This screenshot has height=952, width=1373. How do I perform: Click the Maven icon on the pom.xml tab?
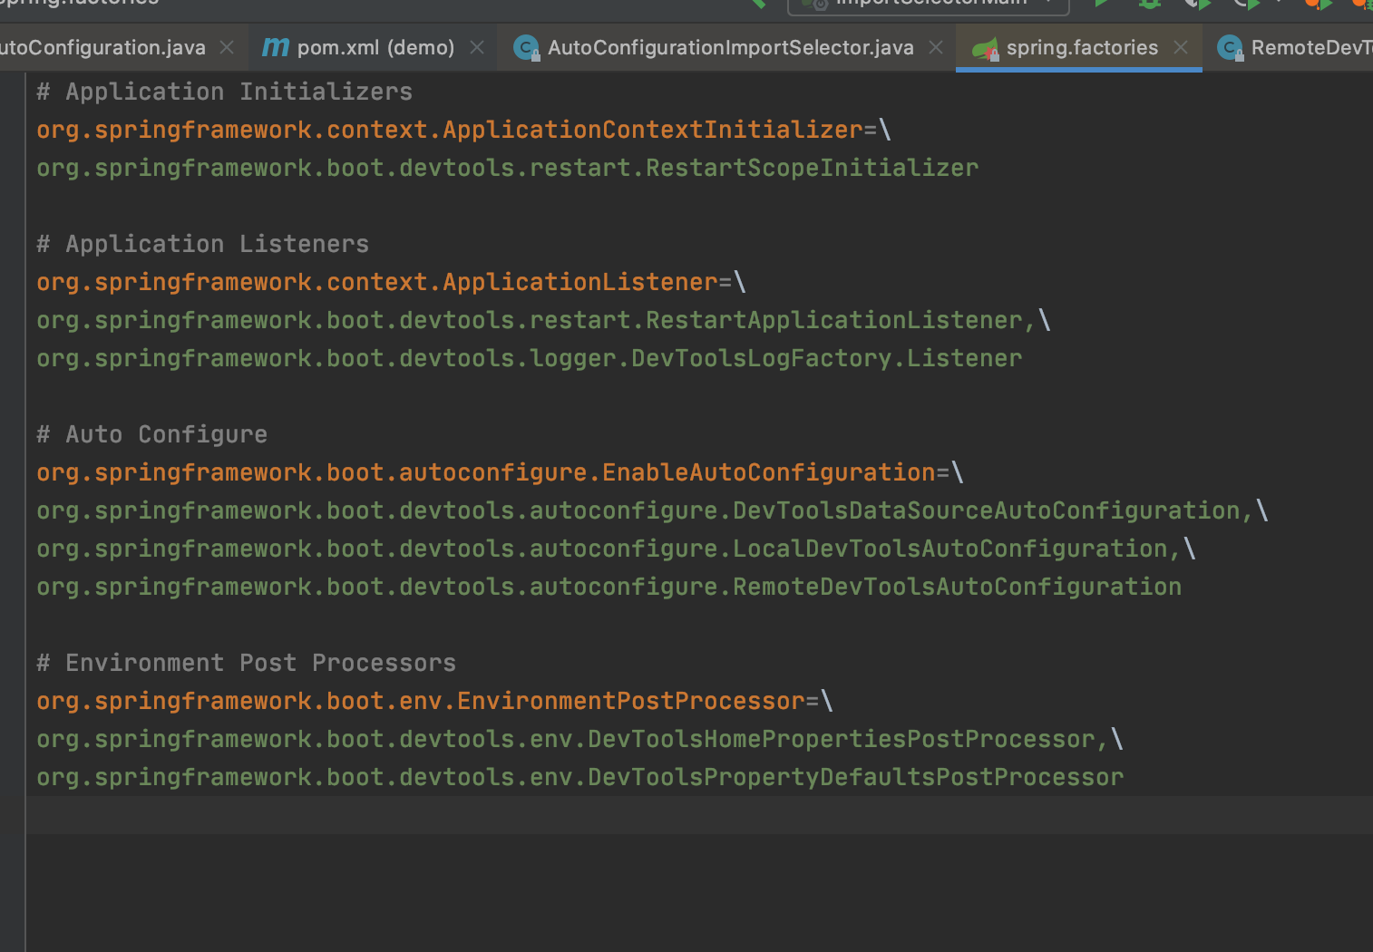click(x=276, y=47)
